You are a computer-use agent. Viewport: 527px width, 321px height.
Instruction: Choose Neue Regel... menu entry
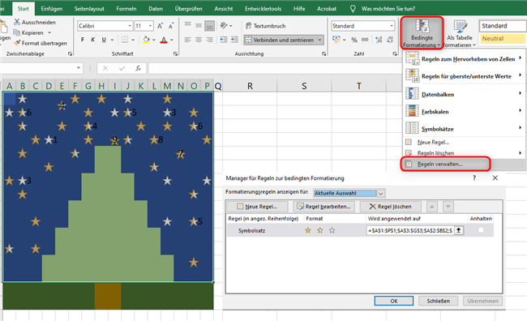pos(464,142)
